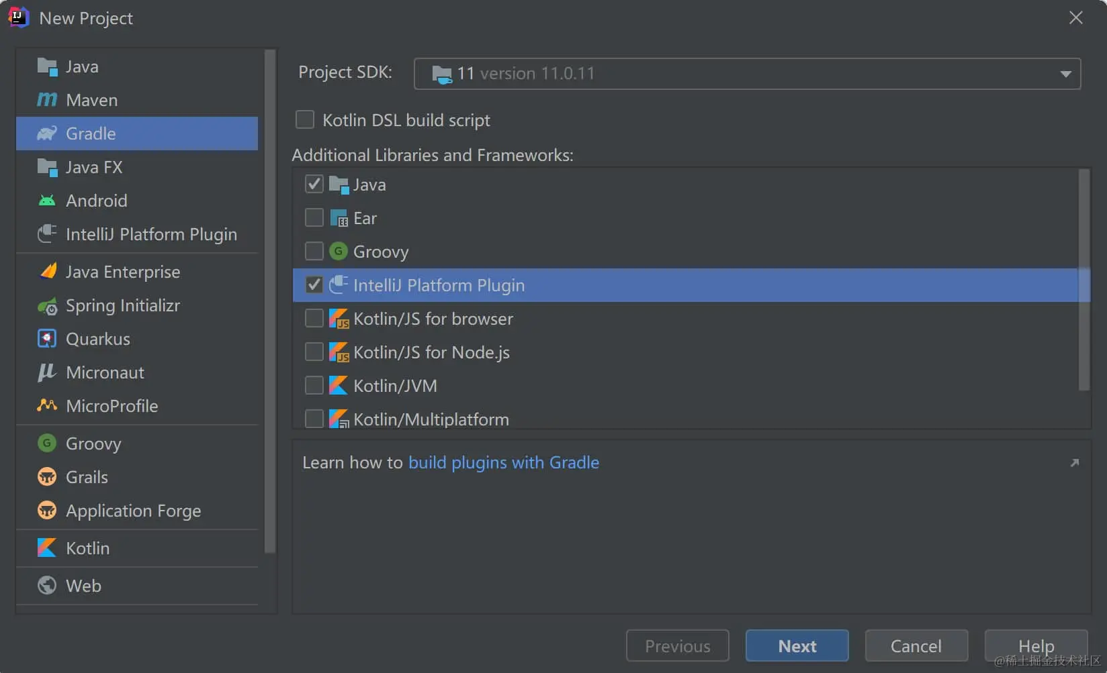Select 'Kotlin/Multiplatform' framework label
Screen dimensions: 1107x673
click(431, 419)
